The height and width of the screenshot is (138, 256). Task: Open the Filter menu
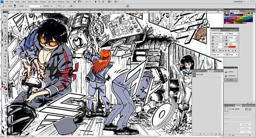click(36, 2)
